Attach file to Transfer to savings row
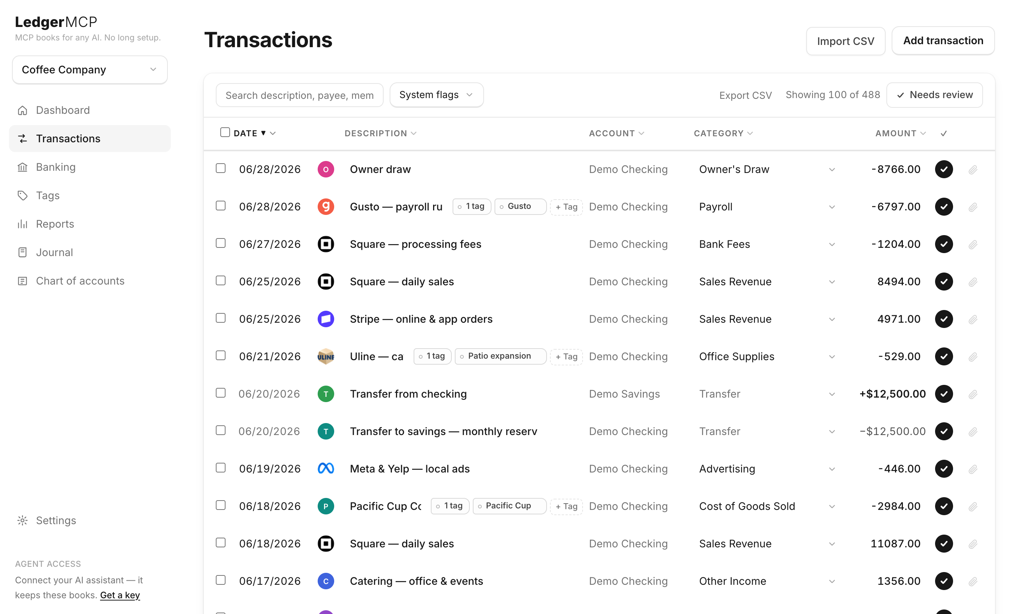 tap(973, 431)
